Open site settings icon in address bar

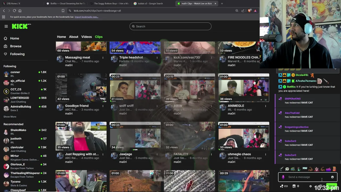point(70,11)
